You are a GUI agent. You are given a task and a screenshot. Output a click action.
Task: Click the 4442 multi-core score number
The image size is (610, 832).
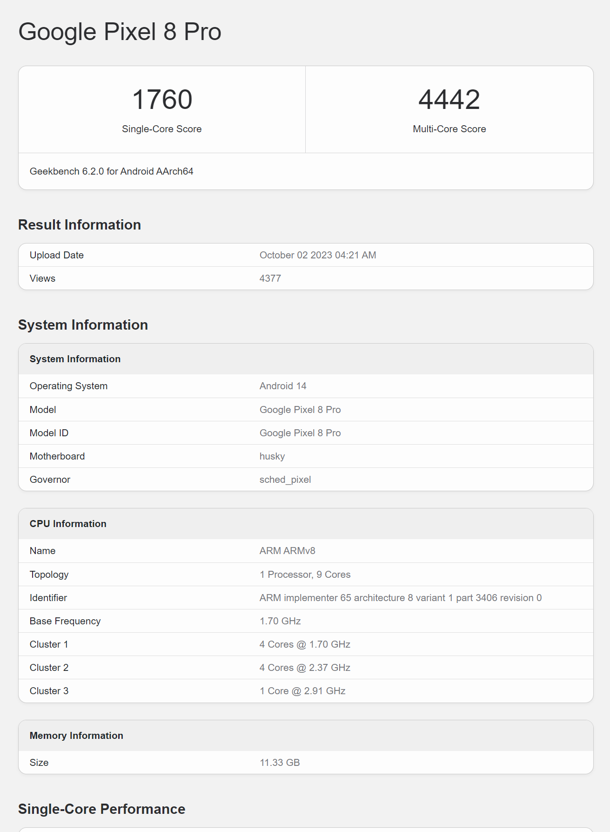449,100
